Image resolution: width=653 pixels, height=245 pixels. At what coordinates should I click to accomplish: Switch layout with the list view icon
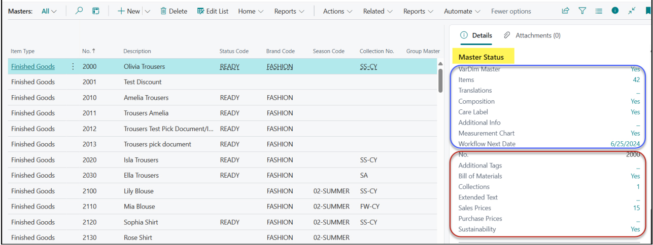point(599,11)
